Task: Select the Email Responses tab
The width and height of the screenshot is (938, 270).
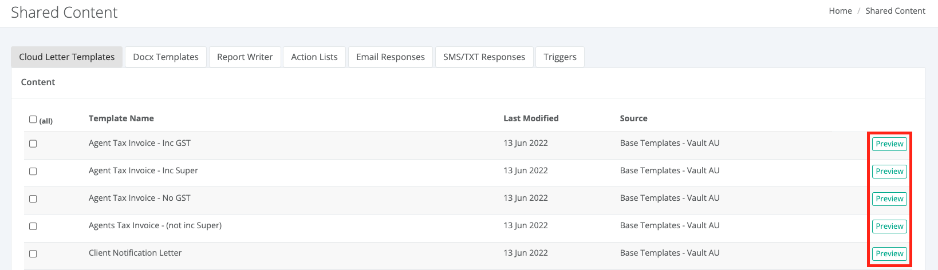Action: 391,57
